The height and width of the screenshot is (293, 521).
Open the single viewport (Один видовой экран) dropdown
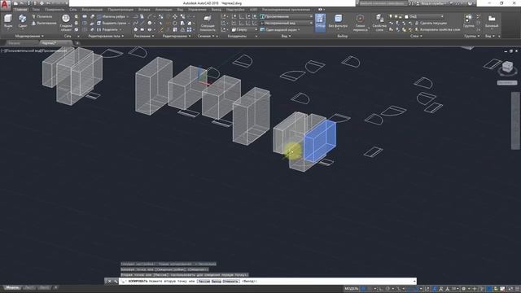280,29
